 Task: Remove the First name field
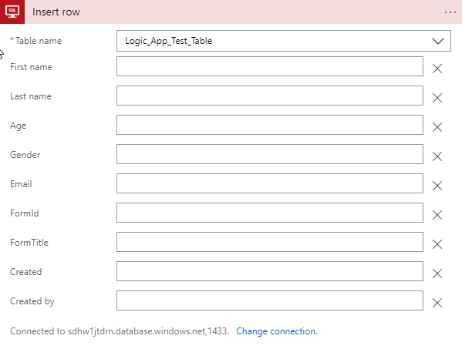(437, 69)
